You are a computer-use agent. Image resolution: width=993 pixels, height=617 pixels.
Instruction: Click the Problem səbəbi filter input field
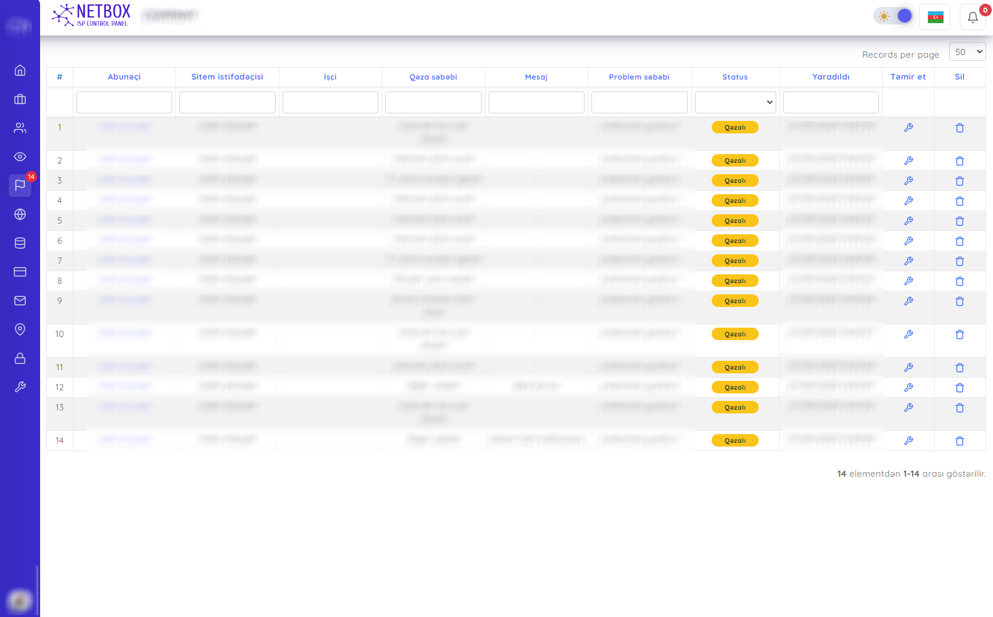pos(639,102)
